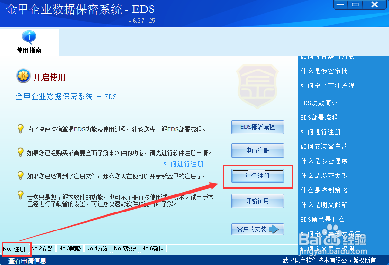The width and height of the screenshot is (389, 265).
Task: Click 武汉风奥软件技术有限公司版权所有 status text
Action: pos(329,260)
